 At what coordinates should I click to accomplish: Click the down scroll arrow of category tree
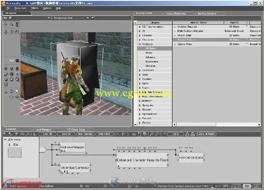click(x=135, y=125)
